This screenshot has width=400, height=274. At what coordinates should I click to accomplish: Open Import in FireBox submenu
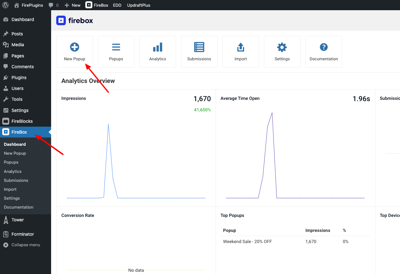click(10, 189)
